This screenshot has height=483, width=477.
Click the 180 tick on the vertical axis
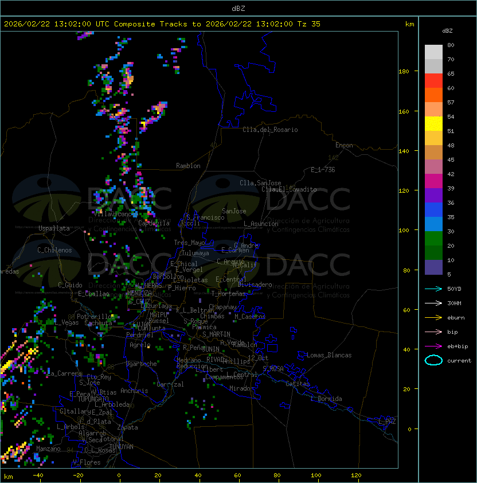(x=404, y=72)
